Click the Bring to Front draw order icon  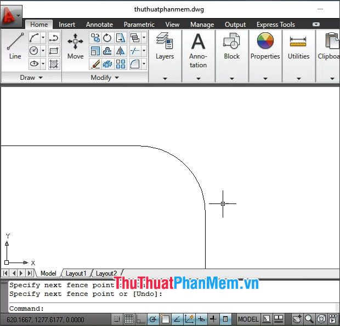coord(135,38)
